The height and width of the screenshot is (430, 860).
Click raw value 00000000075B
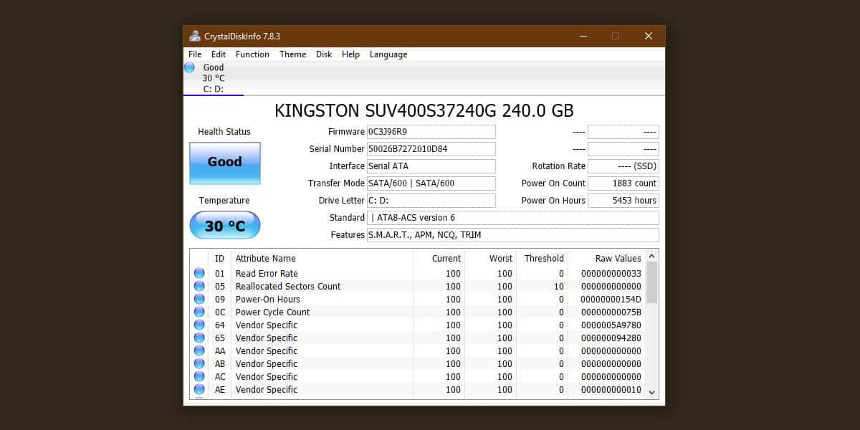611,312
